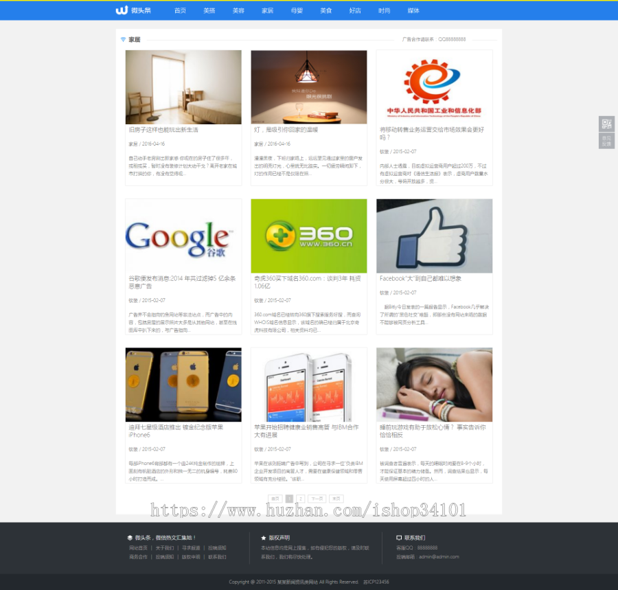The height and width of the screenshot is (590, 618).
Task: Open article title 苹果开始招聘健康业销售高管
Action: click(x=306, y=431)
